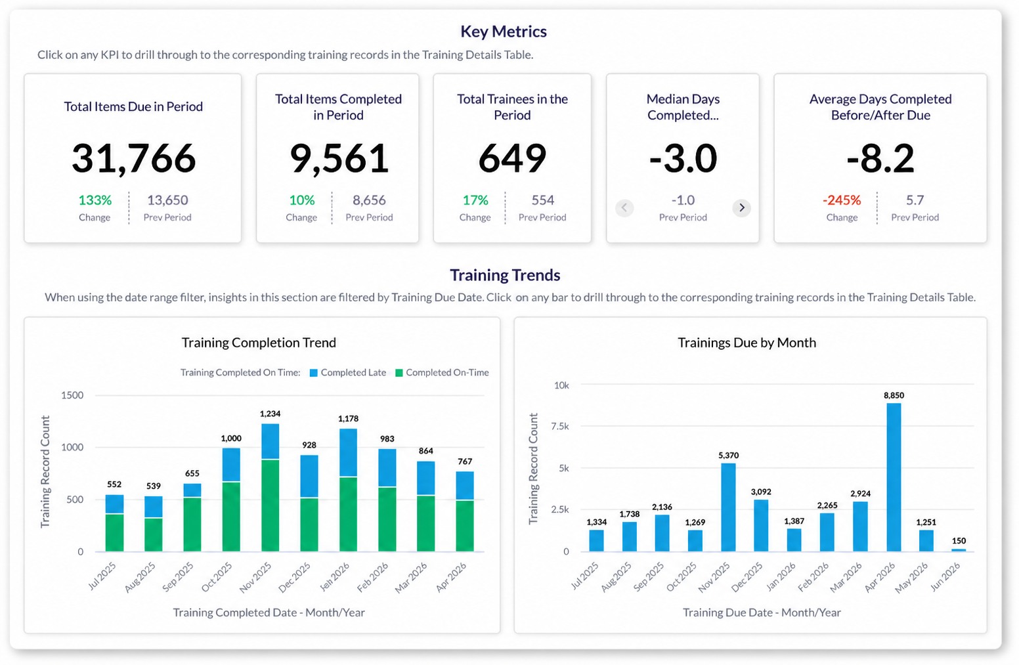The height and width of the screenshot is (665, 1019).
Task: Drill into Total Items Completed 9,561 value
Action: (x=339, y=158)
